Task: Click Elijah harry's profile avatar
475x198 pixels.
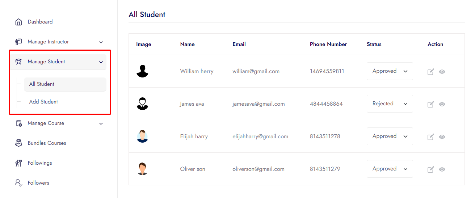Action: point(143,136)
